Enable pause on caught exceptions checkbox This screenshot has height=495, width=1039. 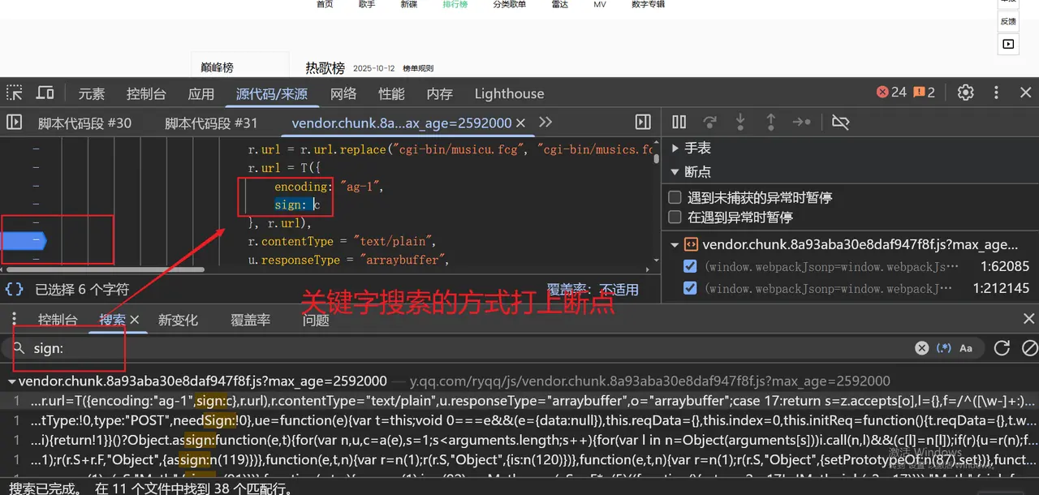(x=675, y=217)
